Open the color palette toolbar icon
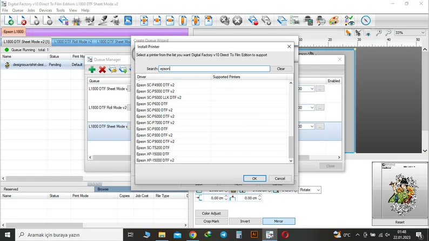 point(334,21)
